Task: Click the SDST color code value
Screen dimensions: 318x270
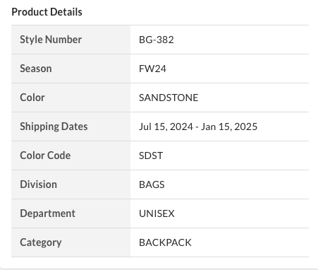Action: 151,155
